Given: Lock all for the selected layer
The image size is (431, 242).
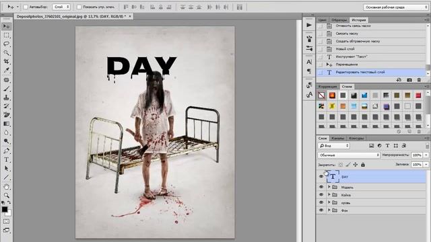Looking at the screenshot, I should pos(363,165).
